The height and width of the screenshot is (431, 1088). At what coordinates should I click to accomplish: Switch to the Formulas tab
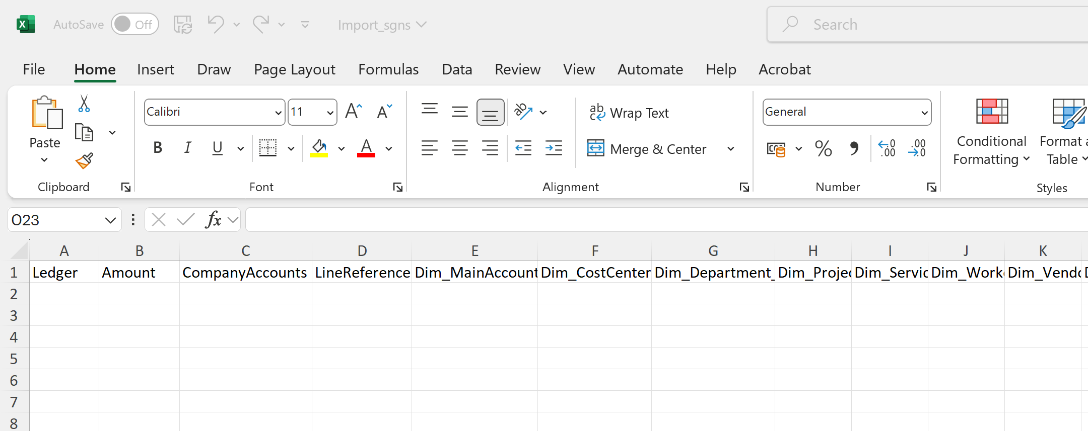388,69
